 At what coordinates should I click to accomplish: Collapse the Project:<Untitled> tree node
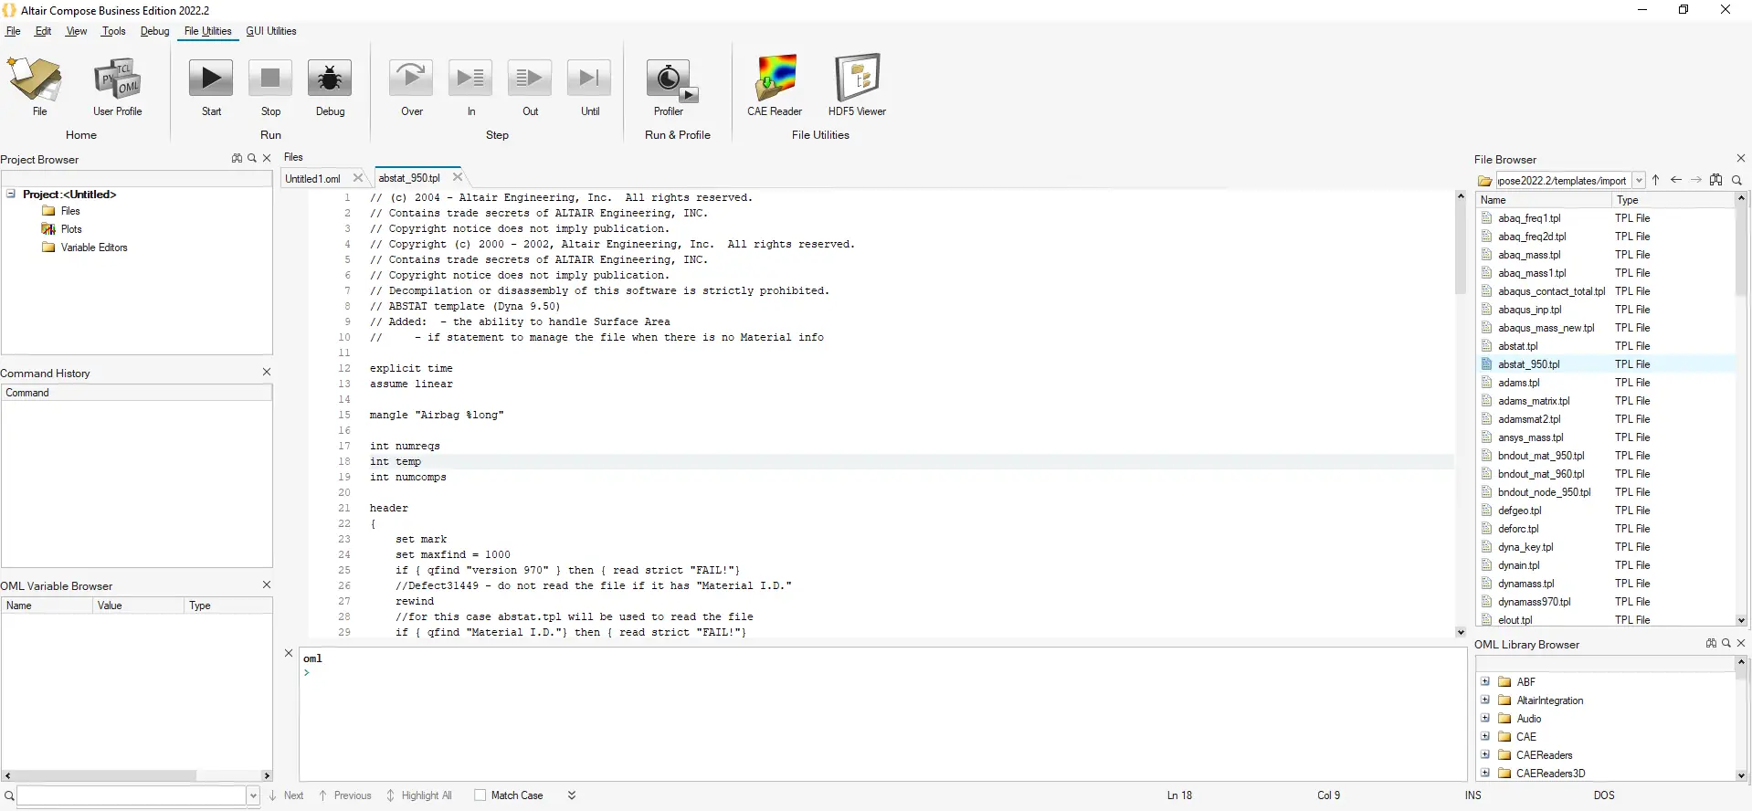point(11,194)
